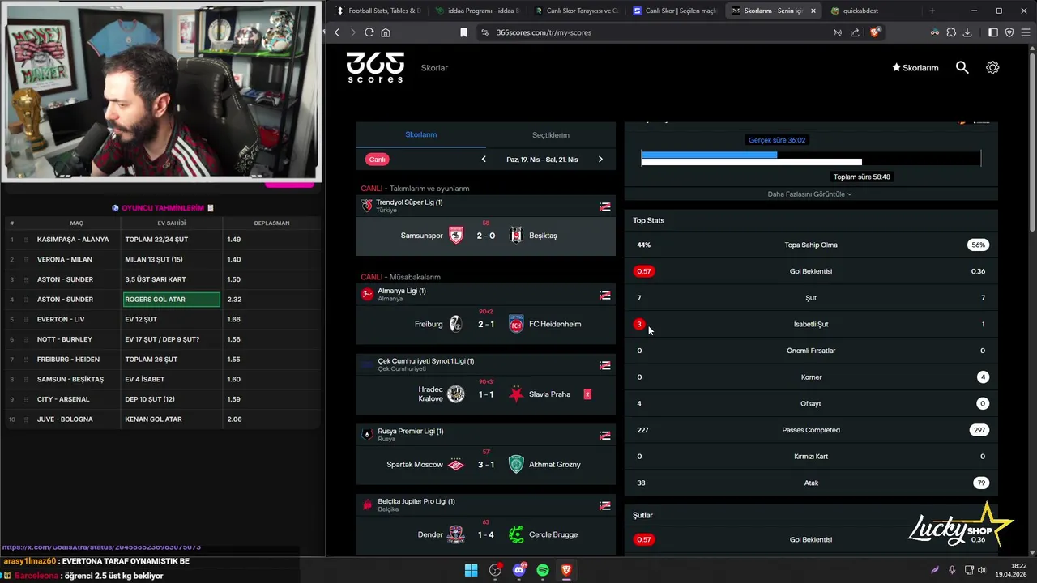Open the Dender vs Cercle Brugge match
This screenshot has height=583, width=1037.
[x=486, y=534]
